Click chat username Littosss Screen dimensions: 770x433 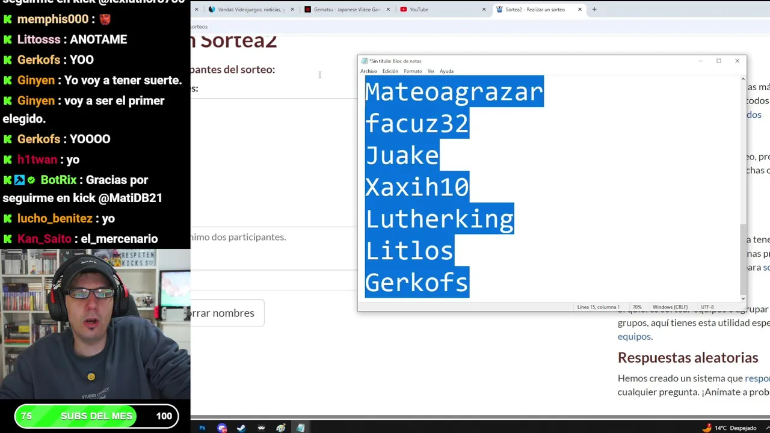(38, 40)
